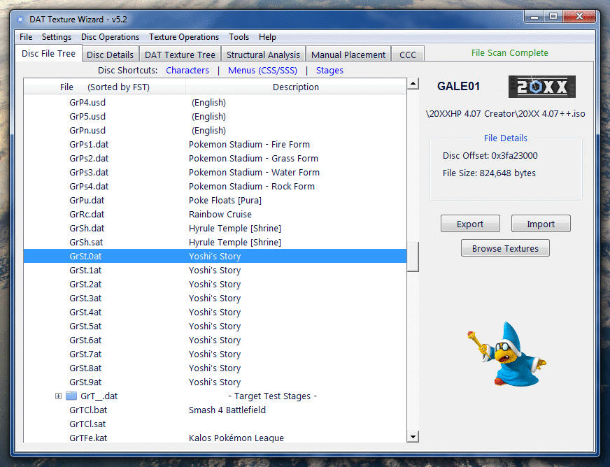Select the GrSt.9at Yoshi's Story row
This screenshot has width=610, height=467.
click(x=215, y=382)
